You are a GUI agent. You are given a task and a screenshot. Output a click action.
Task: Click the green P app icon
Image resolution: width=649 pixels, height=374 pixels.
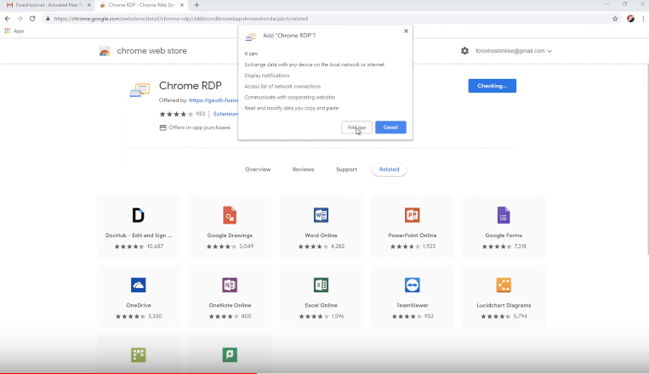230,355
